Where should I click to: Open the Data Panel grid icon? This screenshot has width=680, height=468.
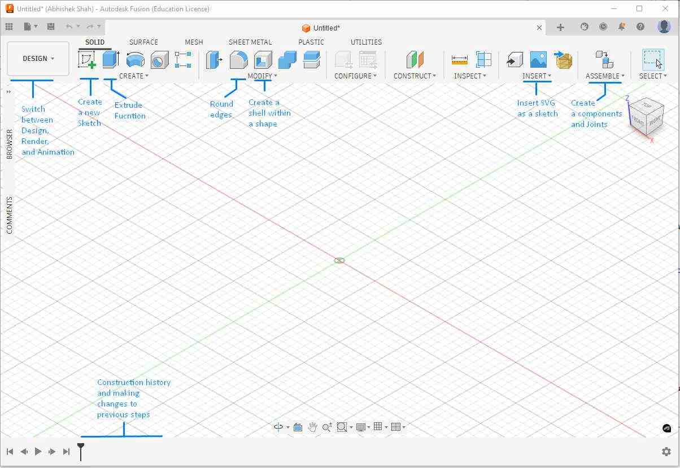[9, 27]
